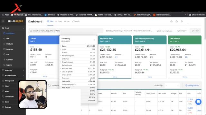Open the date range period dropdown

pos(130,31)
